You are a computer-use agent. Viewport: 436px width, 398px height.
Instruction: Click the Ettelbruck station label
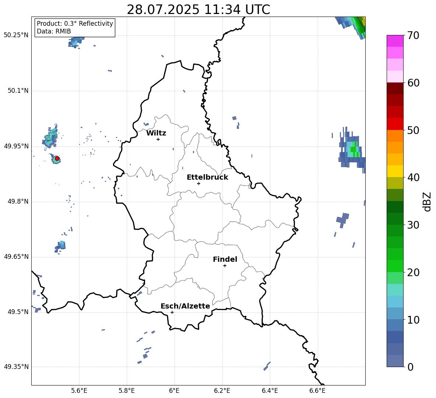pos(207,177)
